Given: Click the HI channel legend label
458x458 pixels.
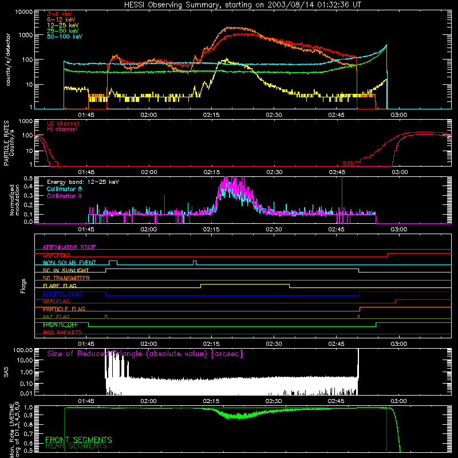Looking at the screenshot, I should click(62, 129).
